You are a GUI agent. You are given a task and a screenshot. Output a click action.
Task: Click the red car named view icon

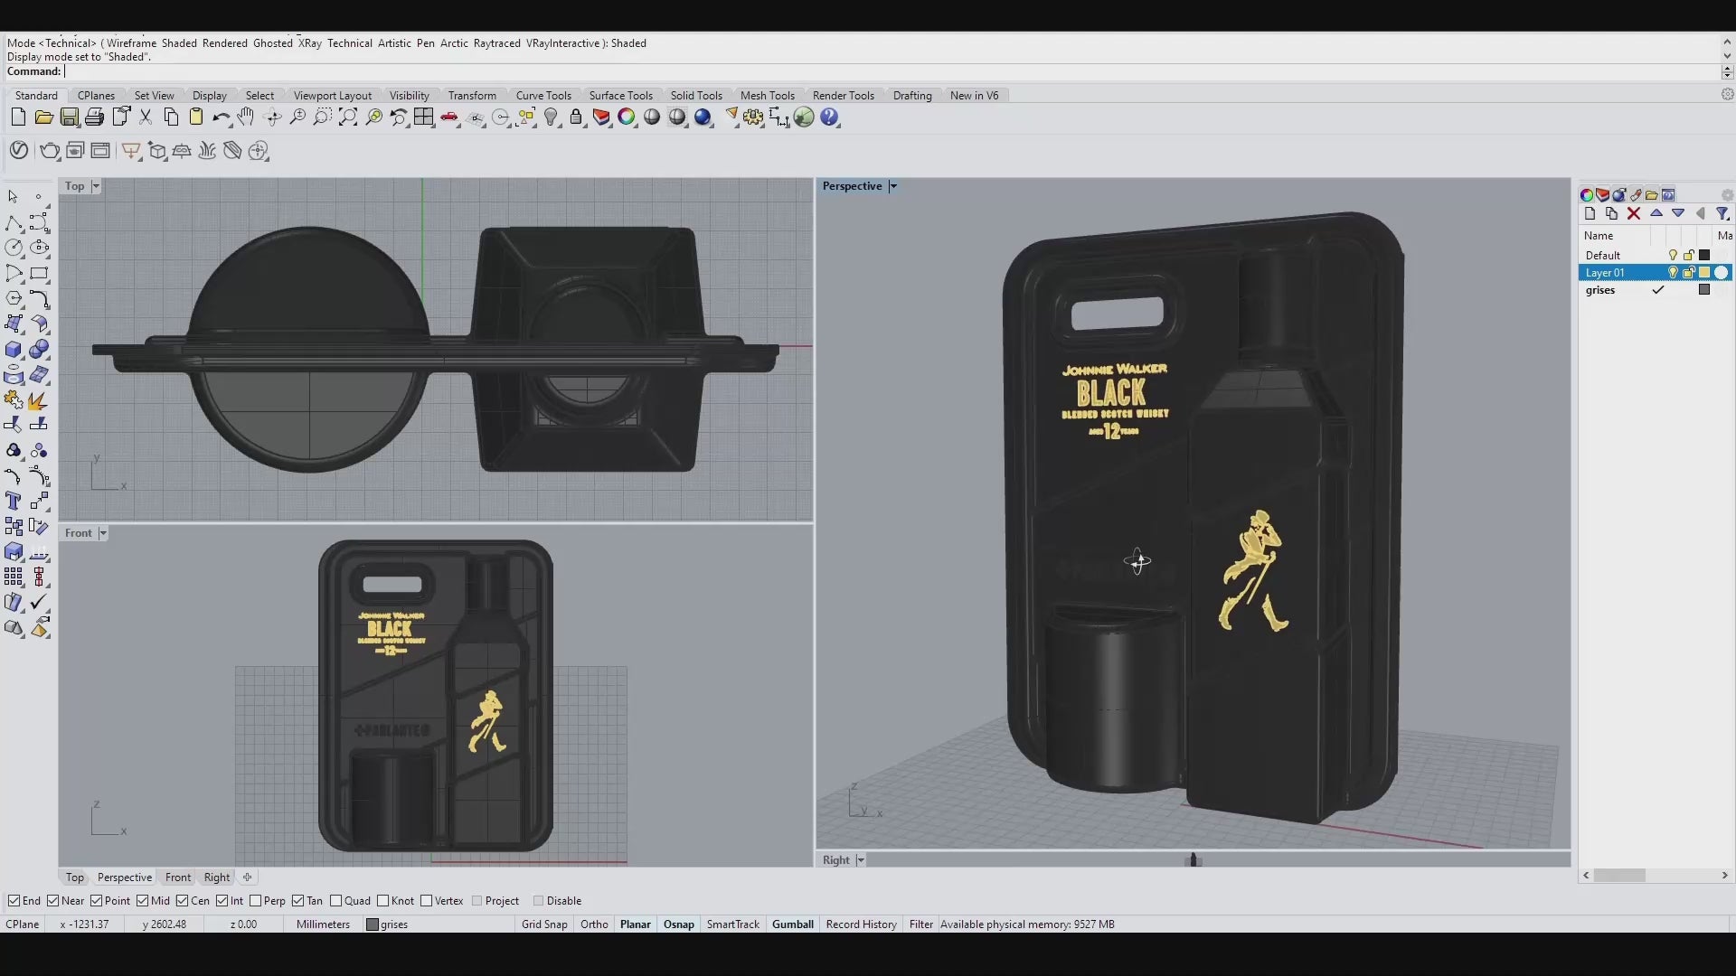tap(449, 117)
